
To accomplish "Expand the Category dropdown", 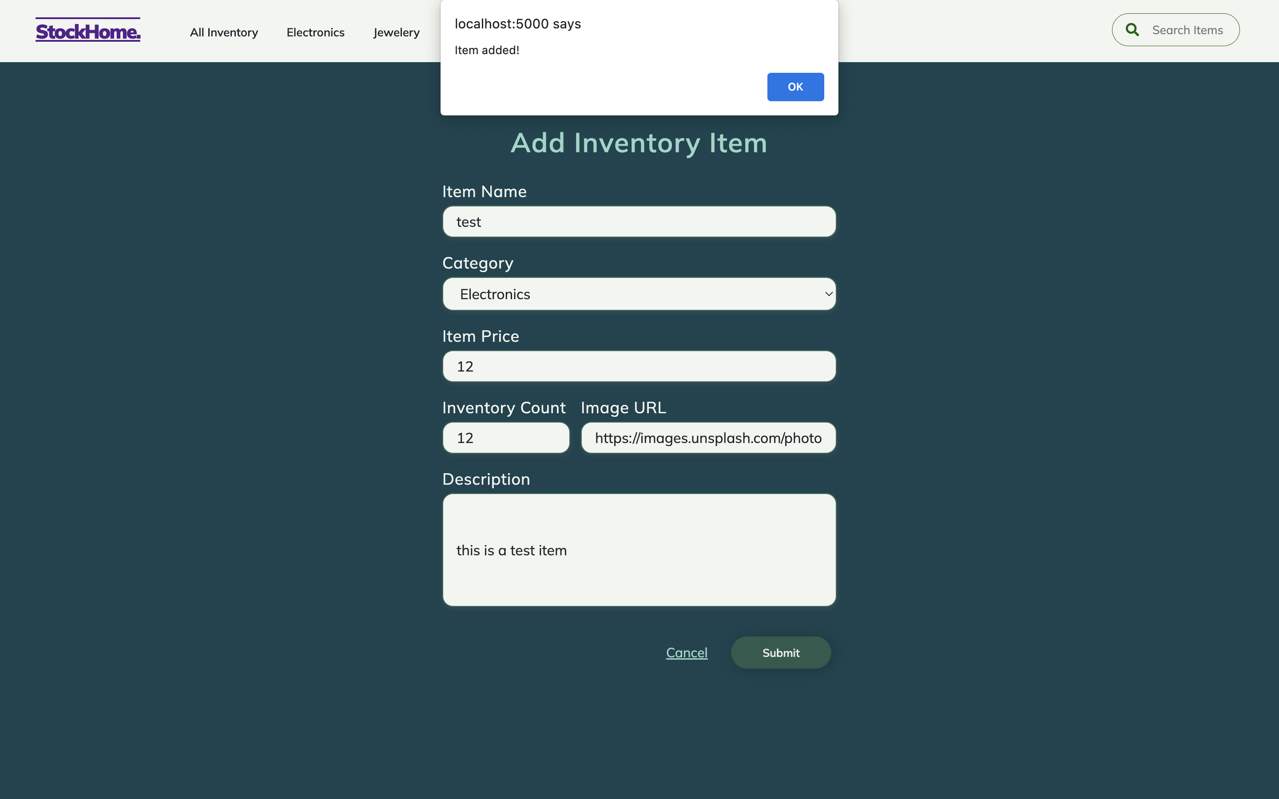I will pyautogui.click(x=639, y=294).
